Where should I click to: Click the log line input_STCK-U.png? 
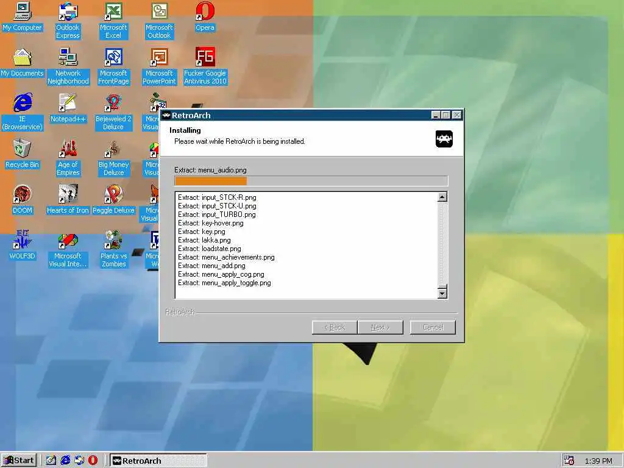[x=217, y=206]
